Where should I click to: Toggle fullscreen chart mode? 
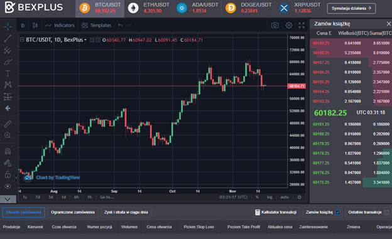click(x=302, y=25)
